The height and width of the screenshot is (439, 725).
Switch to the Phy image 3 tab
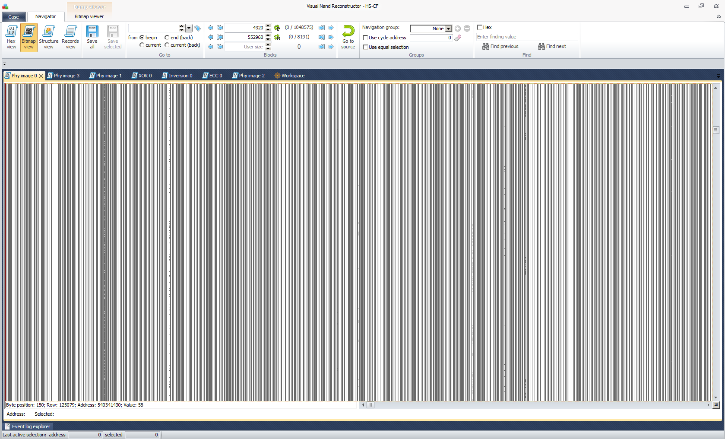pyautogui.click(x=63, y=76)
